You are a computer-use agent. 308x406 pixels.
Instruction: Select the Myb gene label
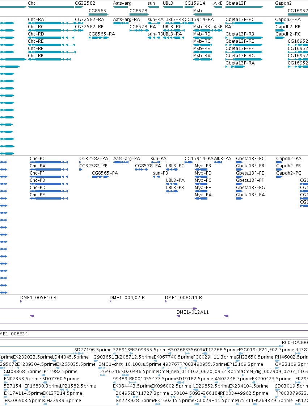tap(198, 11)
